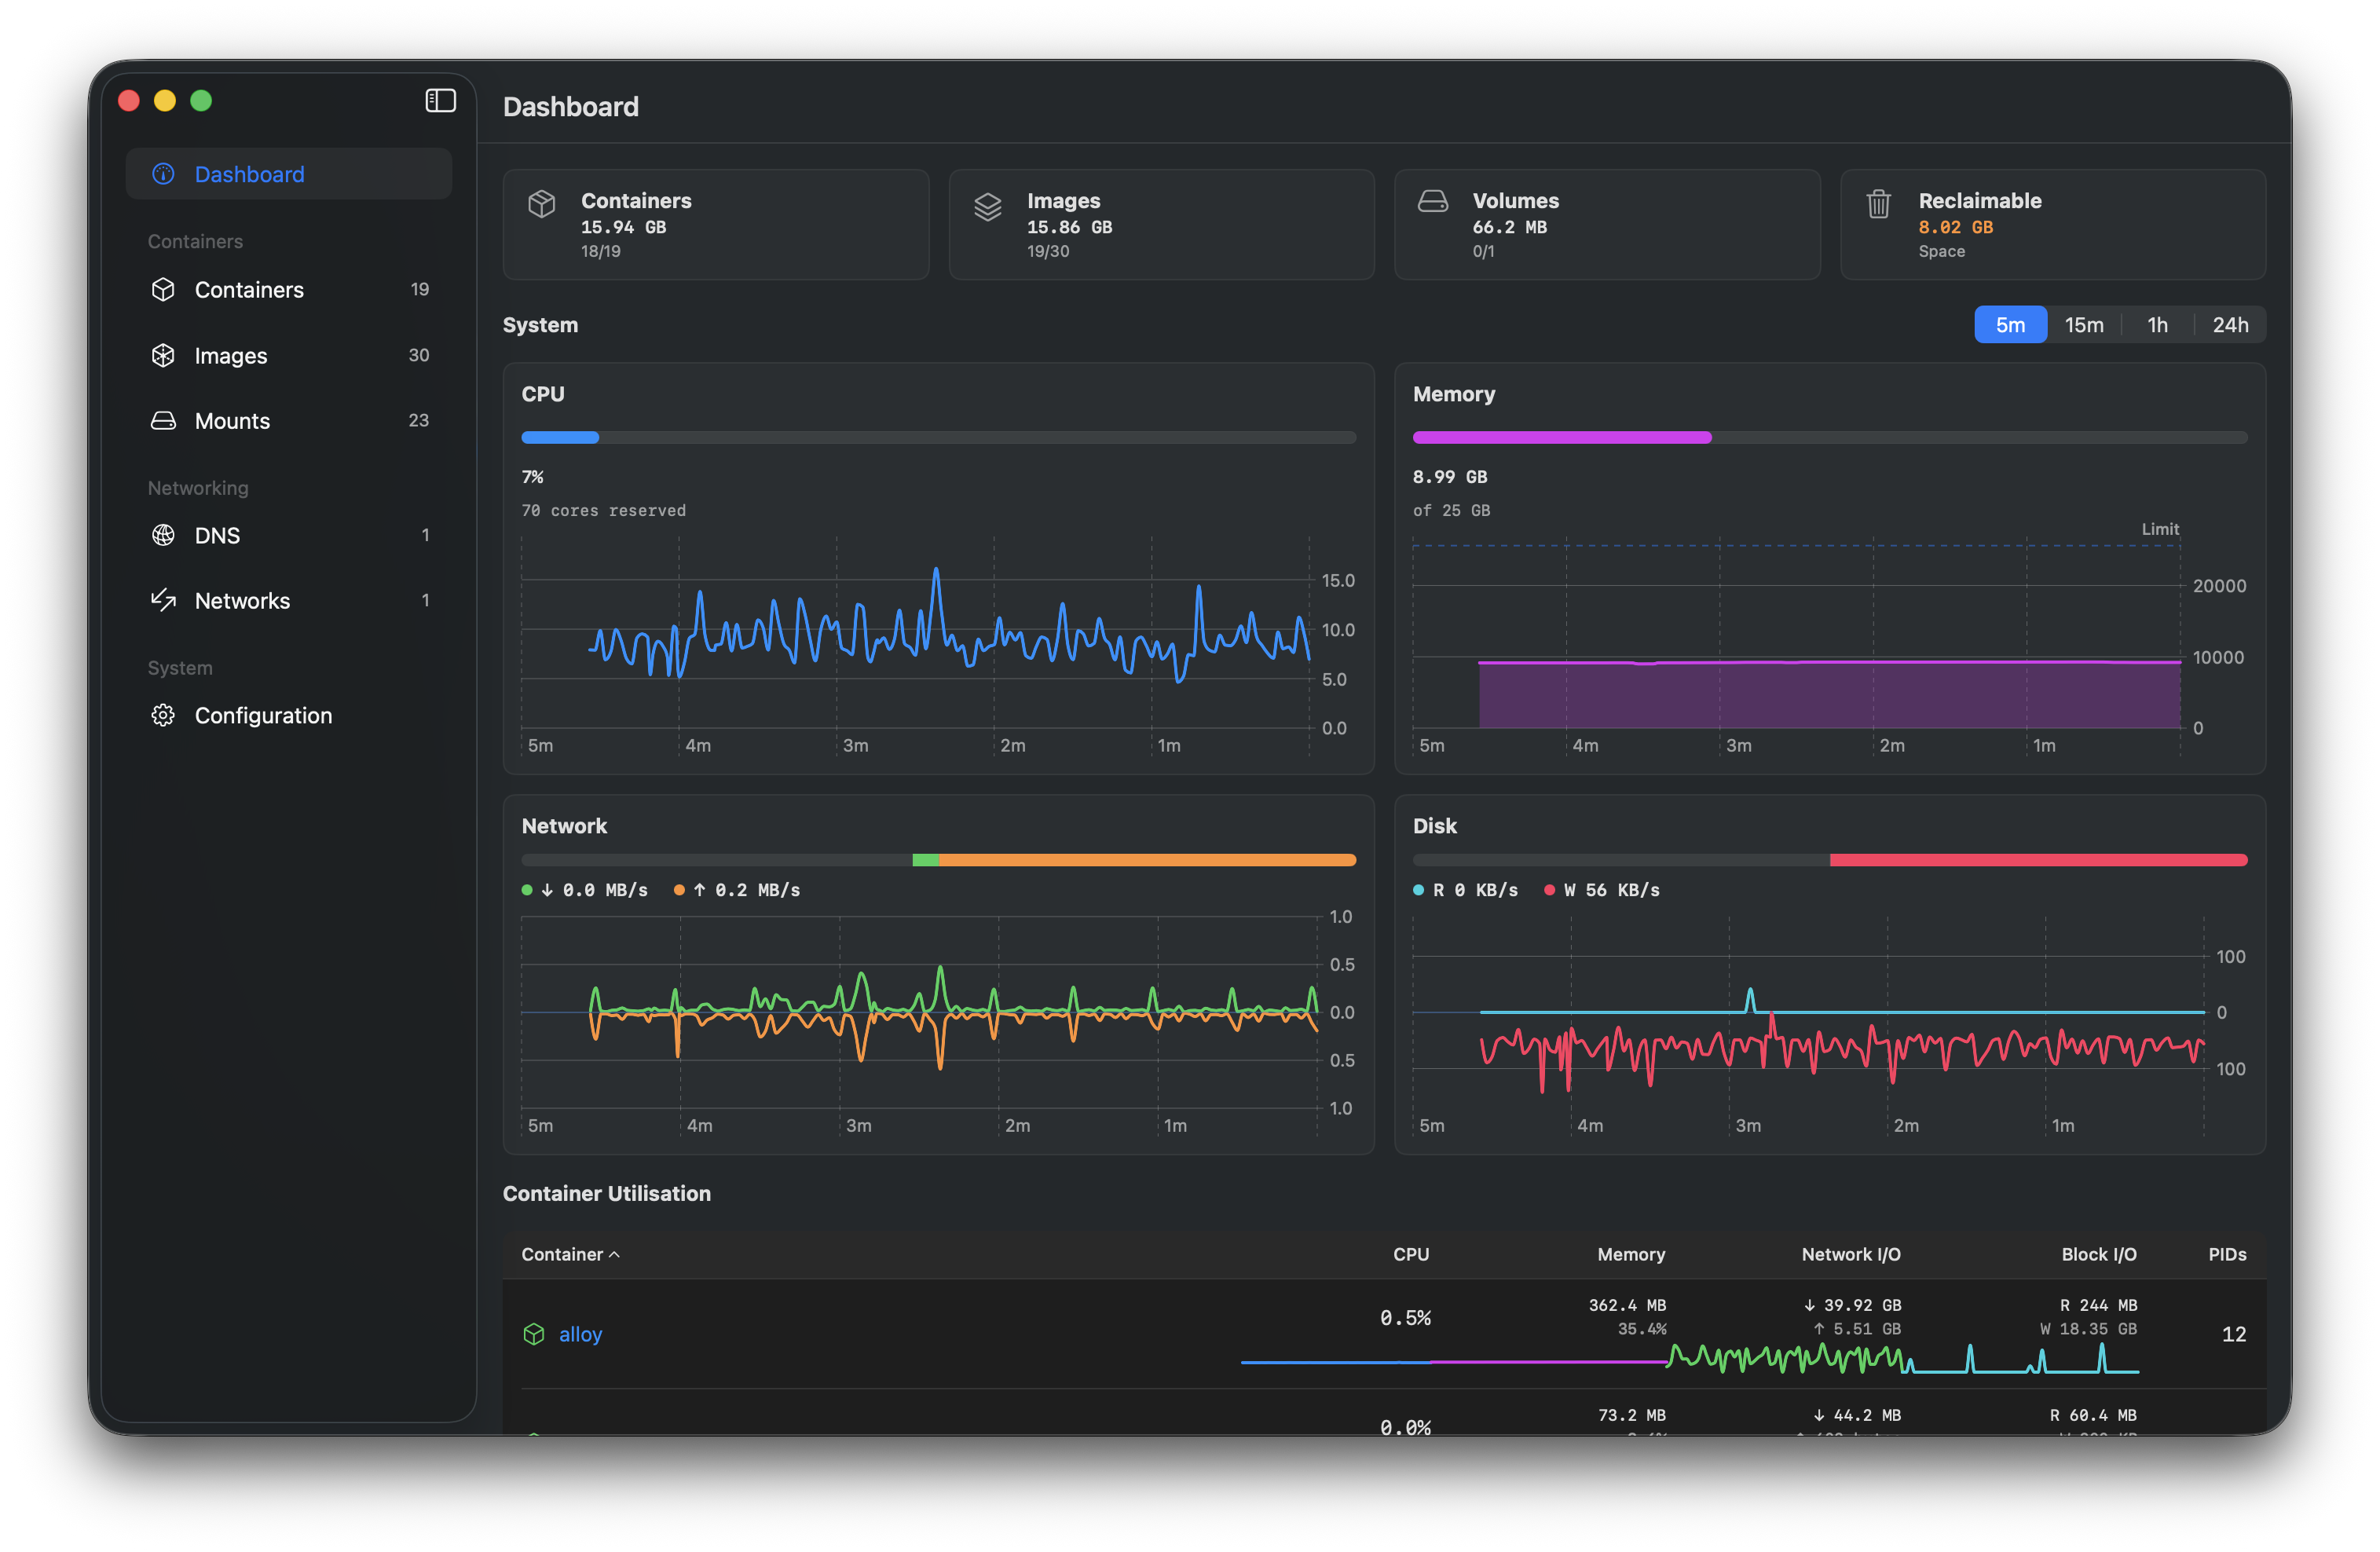
Task: Click the Memory chart 'Limit' label
Action: pos(2160,529)
